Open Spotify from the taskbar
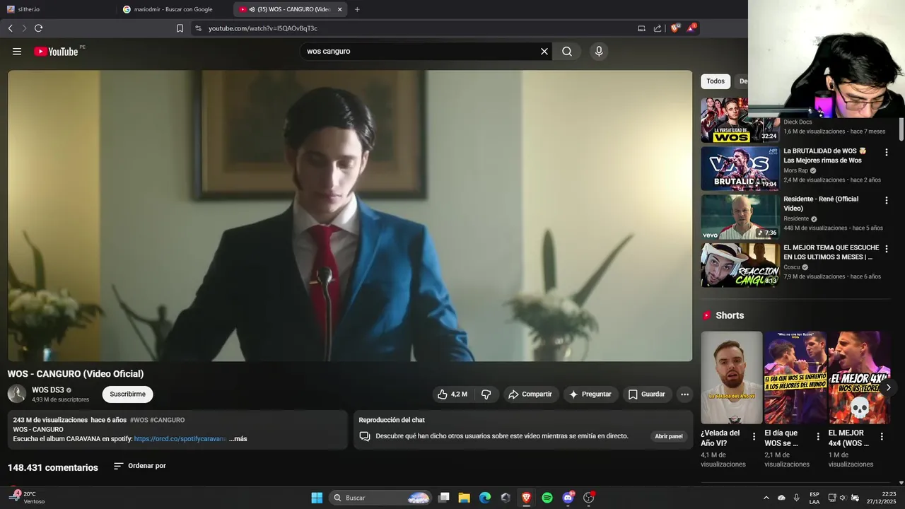Viewport: 905px width, 509px height. pos(547,498)
